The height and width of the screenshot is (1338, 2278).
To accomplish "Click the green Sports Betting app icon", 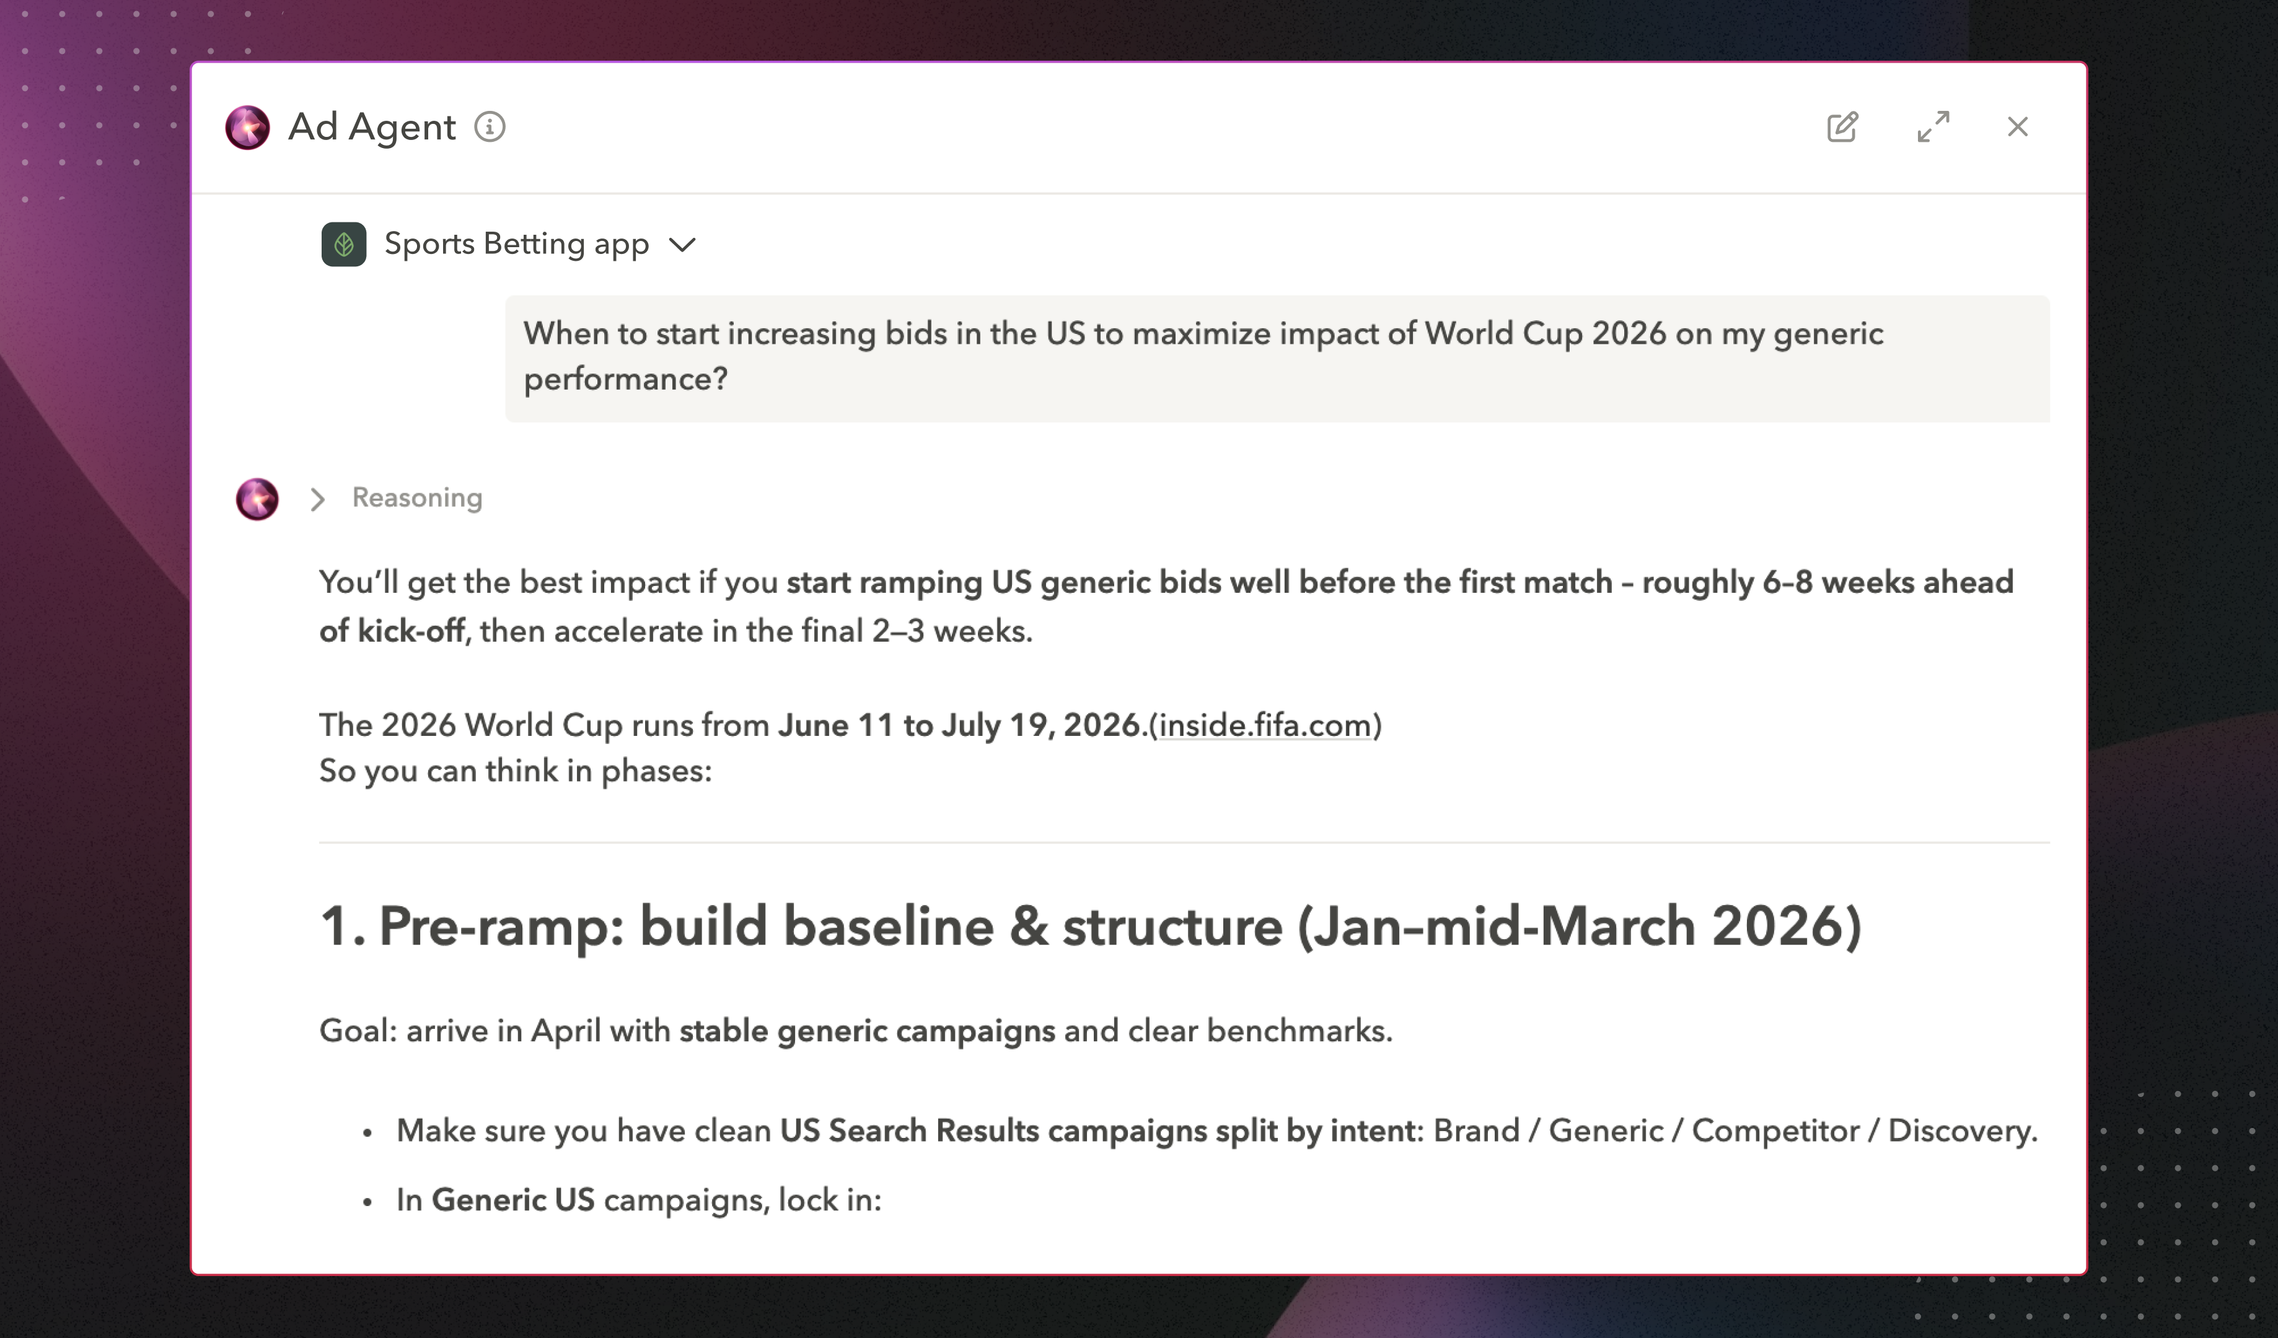I will click(x=343, y=244).
